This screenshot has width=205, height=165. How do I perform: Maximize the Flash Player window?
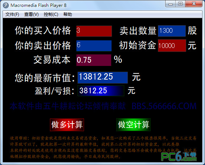point(180,4)
